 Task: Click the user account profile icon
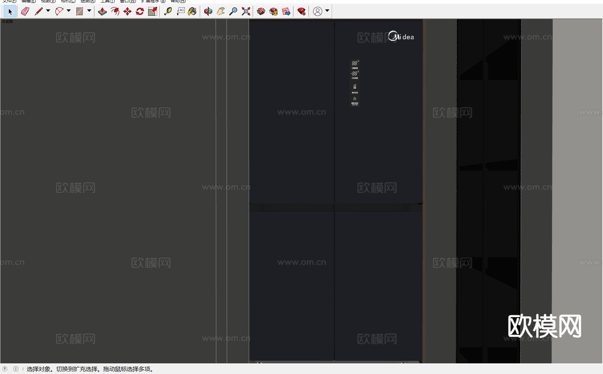[x=318, y=12]
